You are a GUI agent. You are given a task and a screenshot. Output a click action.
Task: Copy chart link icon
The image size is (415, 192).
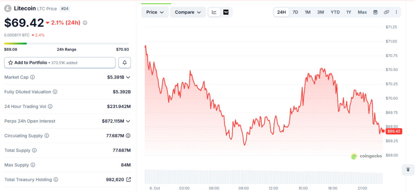(x=387, y=12)
